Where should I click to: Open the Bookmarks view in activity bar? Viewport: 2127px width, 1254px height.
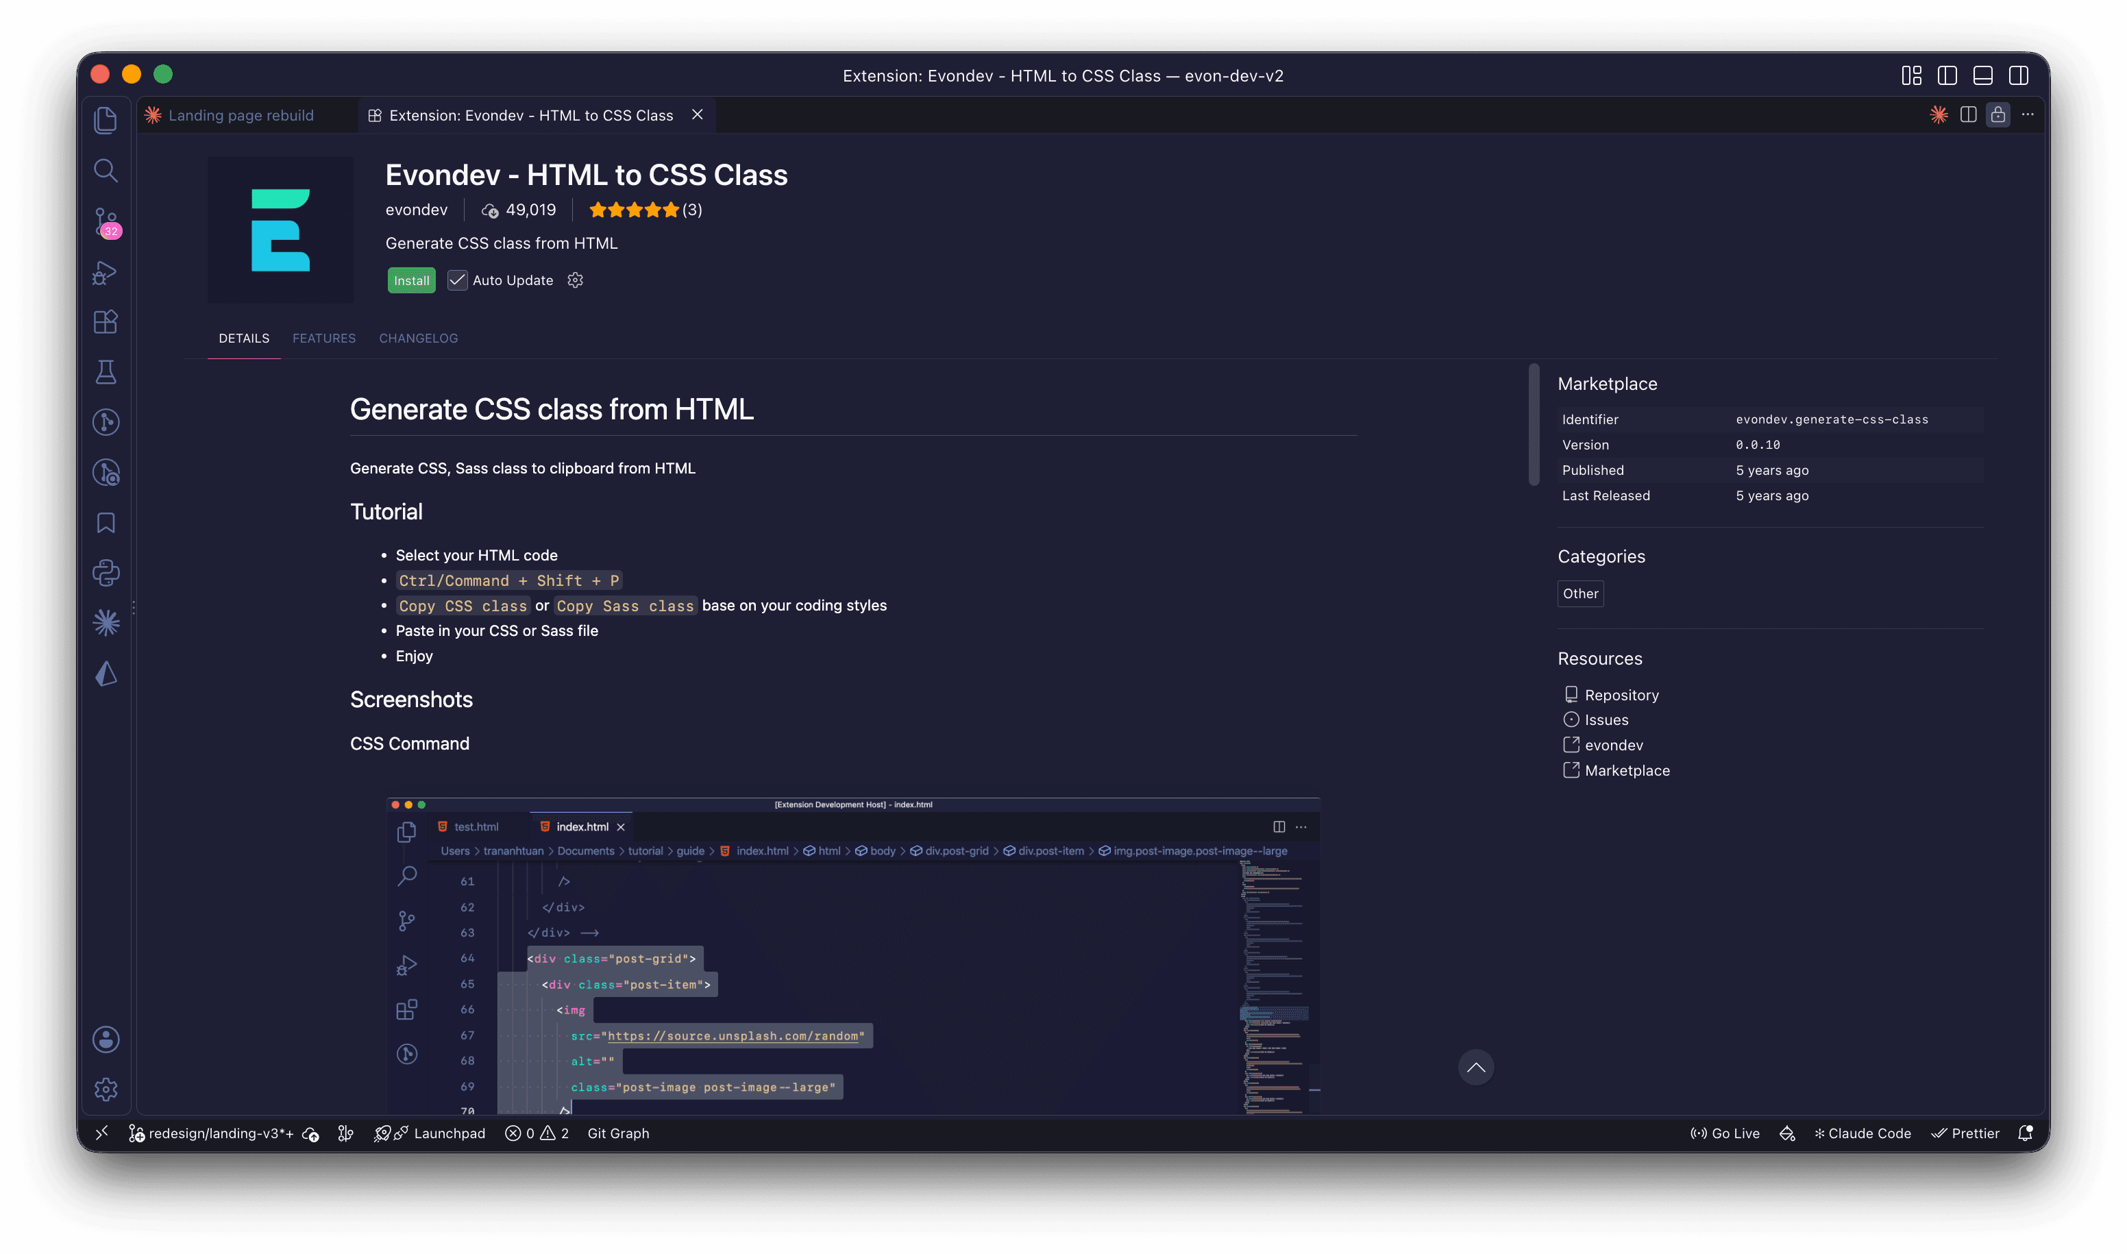pos(106,523)
